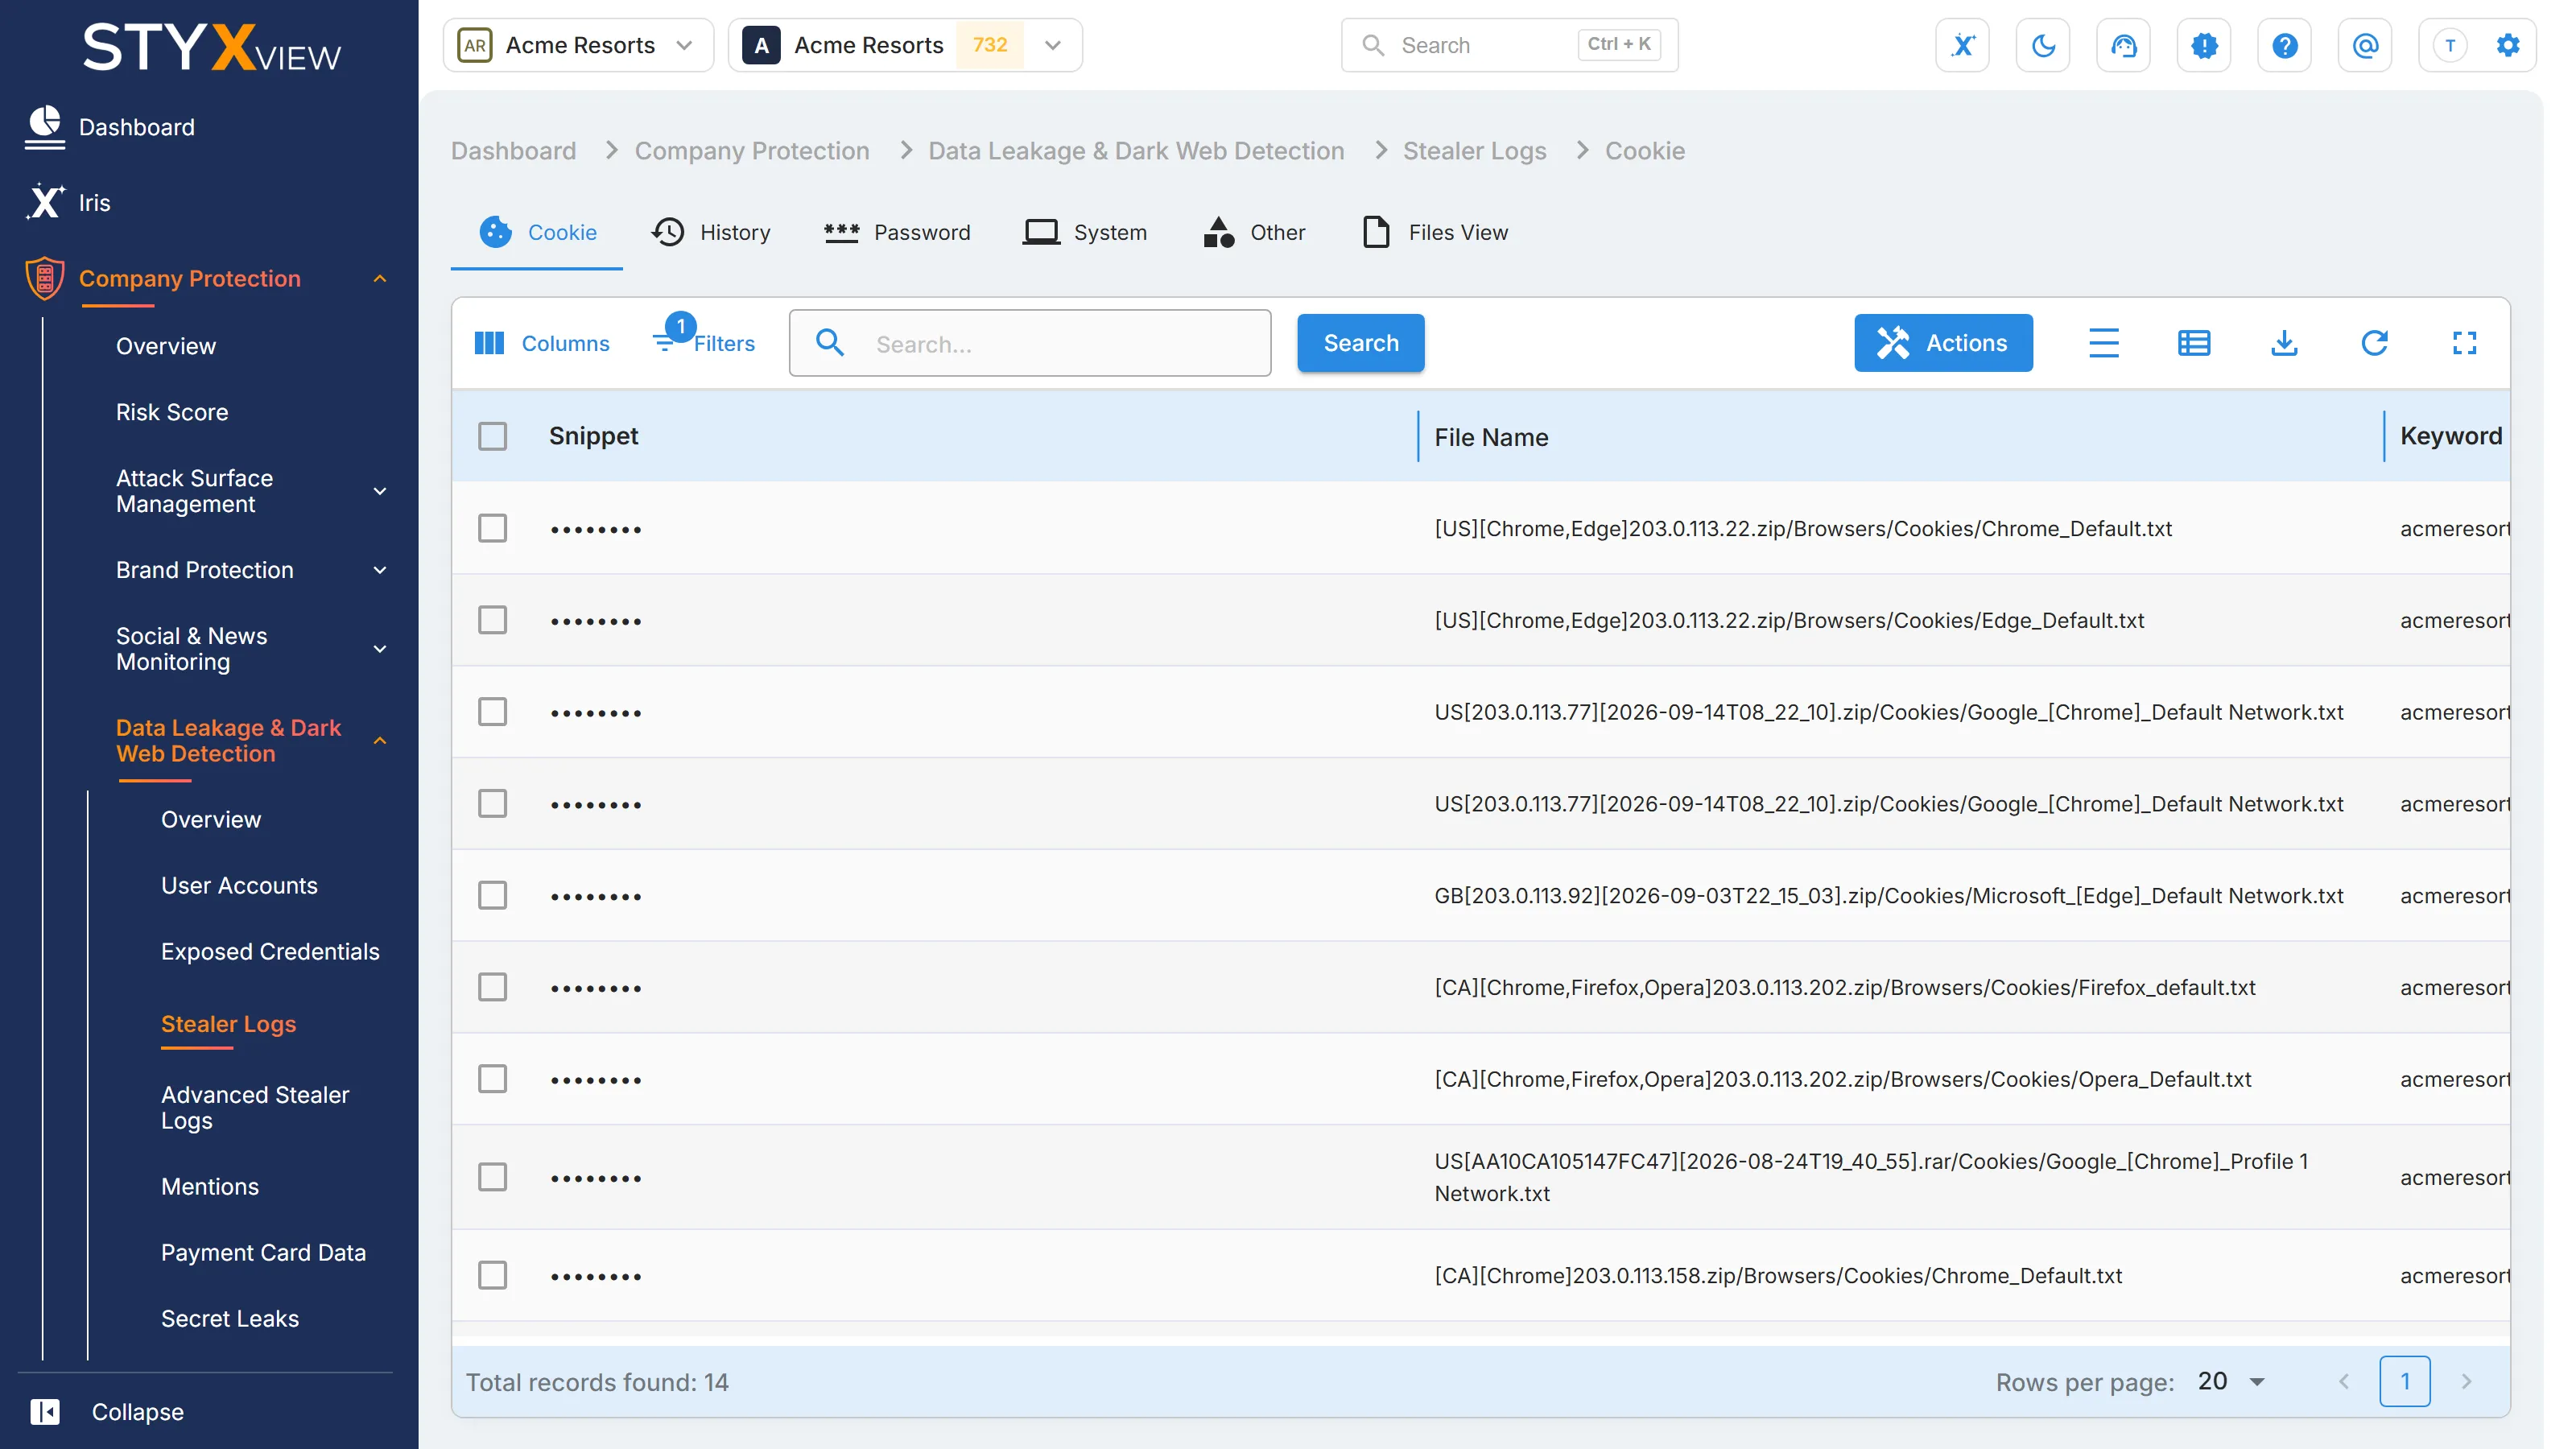Focus the table Search... field

pyautogui.click(x=1030, y=343)
